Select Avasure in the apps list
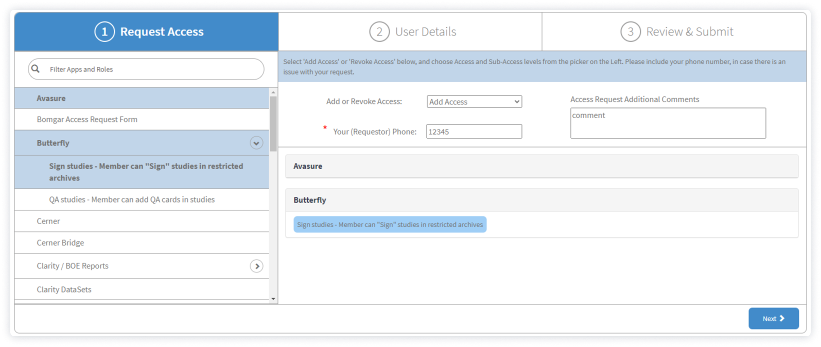 click(x=142, y=98)
